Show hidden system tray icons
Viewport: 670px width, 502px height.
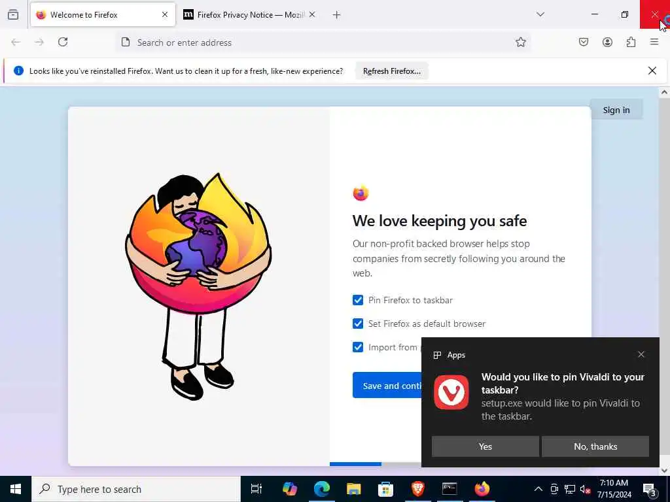pyautogui.click(x=538, y=489)
